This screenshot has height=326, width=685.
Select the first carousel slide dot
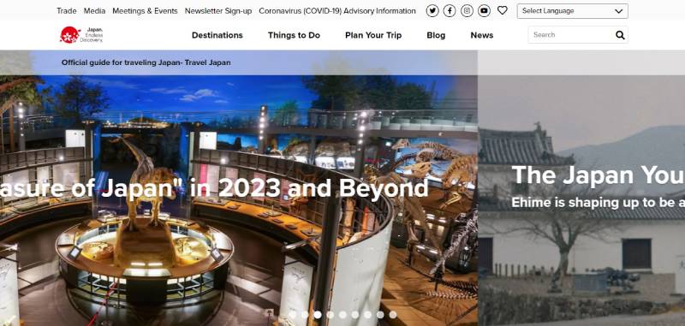292,315
